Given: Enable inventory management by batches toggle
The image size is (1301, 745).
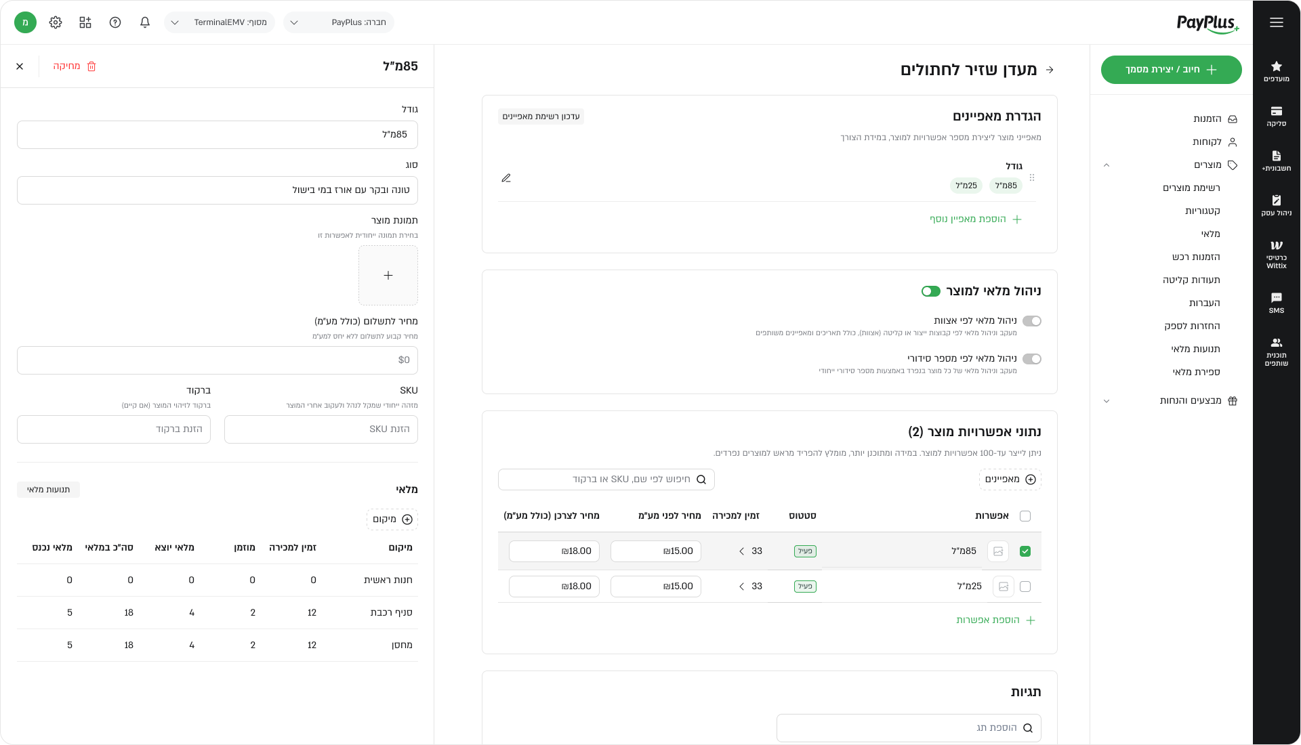Looking at the screenshot, I should tap(1031, 321).
